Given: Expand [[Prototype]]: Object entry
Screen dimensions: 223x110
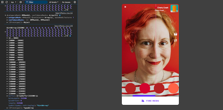Looking at the screenshot, I should [x=7, y=22].
